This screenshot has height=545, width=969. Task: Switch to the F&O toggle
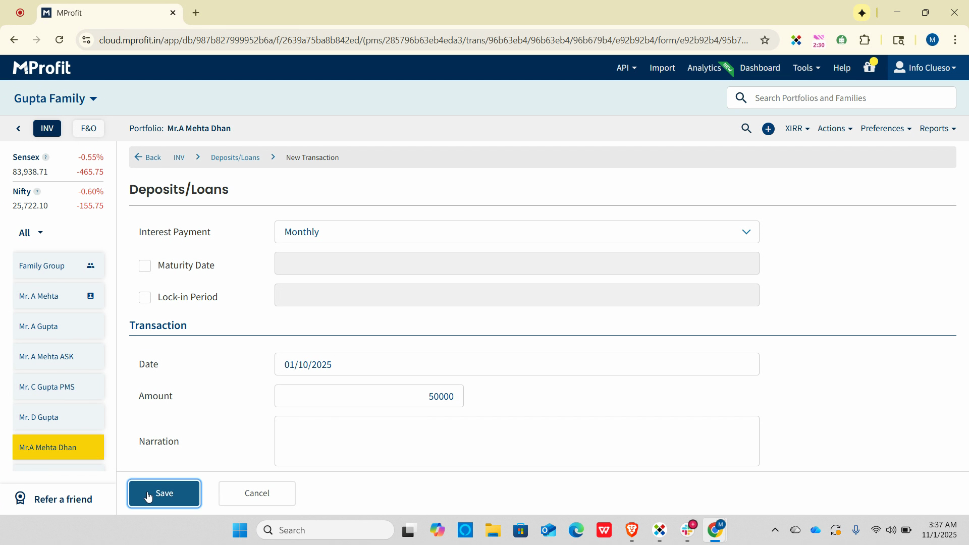tap(88, 129)
